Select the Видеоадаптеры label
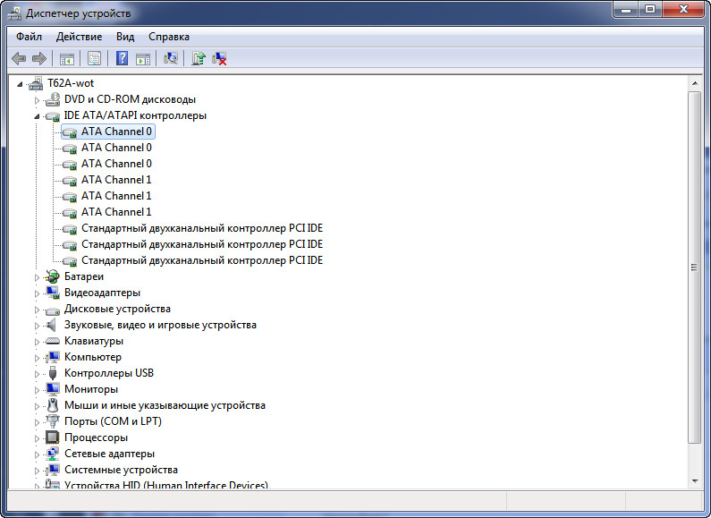 coord(103,293)
